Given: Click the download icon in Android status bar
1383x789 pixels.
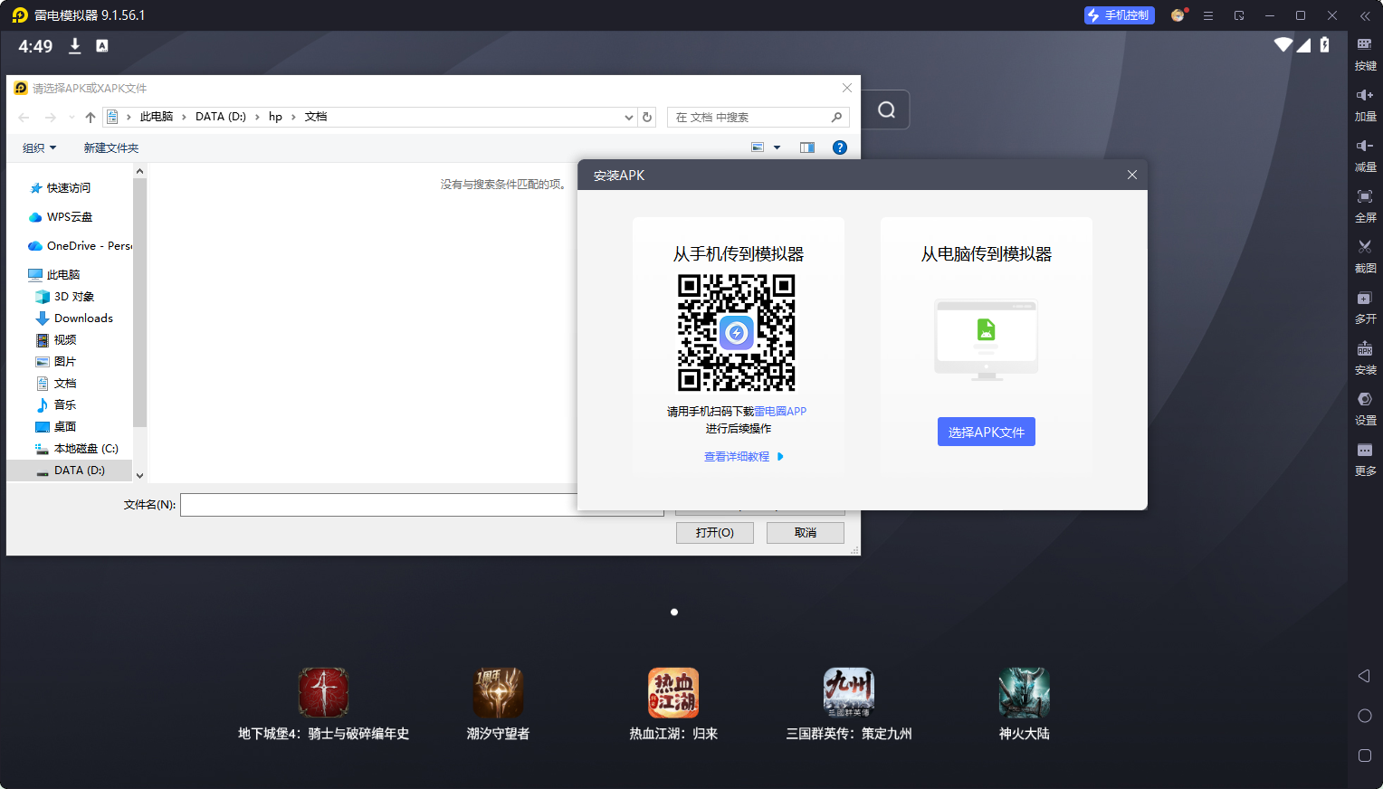Looking at the screenshot, I should (x=74, y=45).
